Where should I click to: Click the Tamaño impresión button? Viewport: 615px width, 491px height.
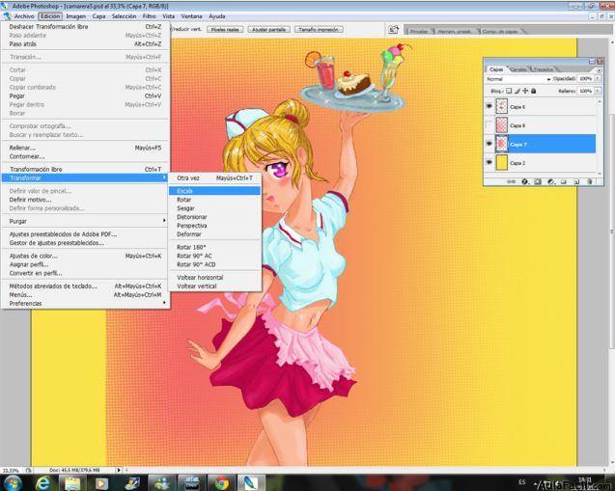click(x=319, y=29)
